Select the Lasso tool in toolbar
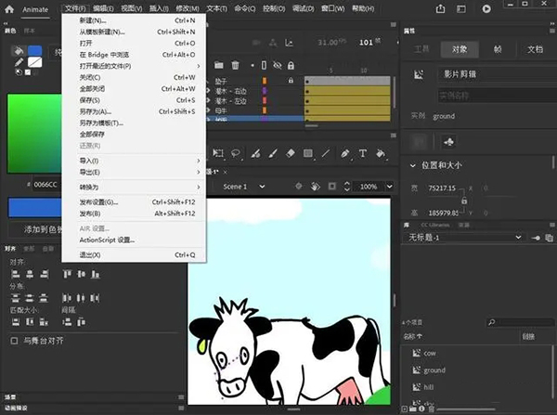557x415 pixels. tap(236, 154)
